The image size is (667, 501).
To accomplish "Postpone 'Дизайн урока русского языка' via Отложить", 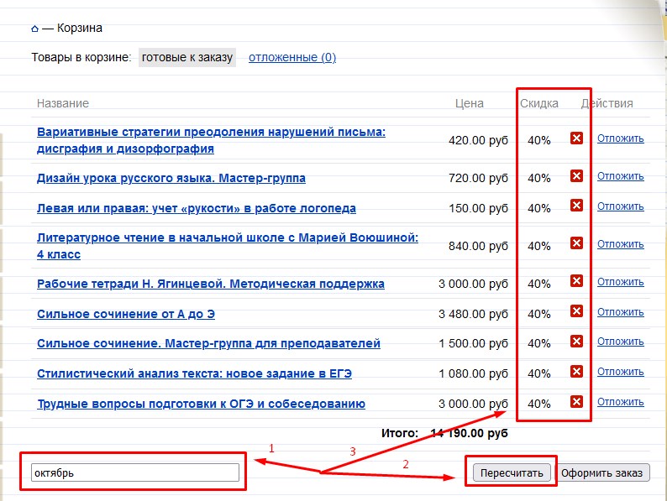I will tap(620, 176).
